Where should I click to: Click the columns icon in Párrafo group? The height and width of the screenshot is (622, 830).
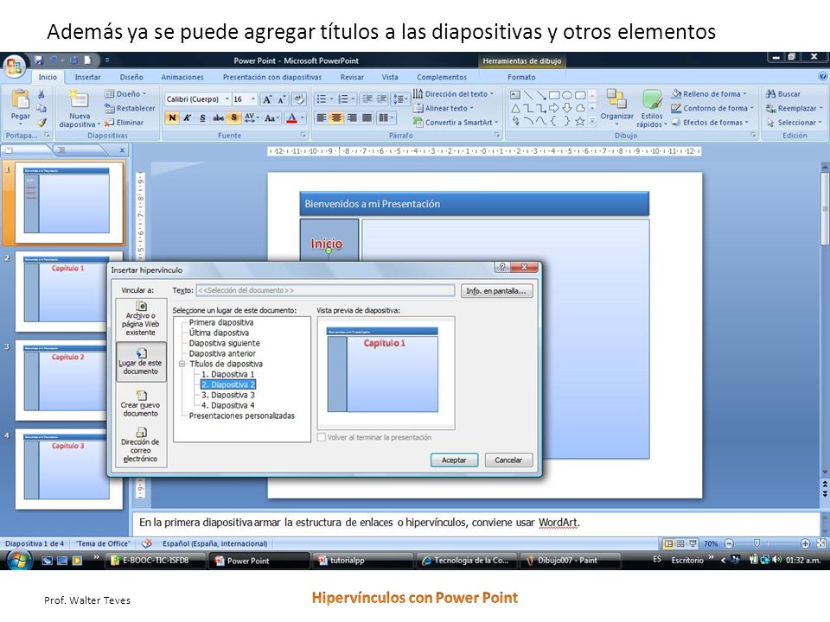coord(384,118)
